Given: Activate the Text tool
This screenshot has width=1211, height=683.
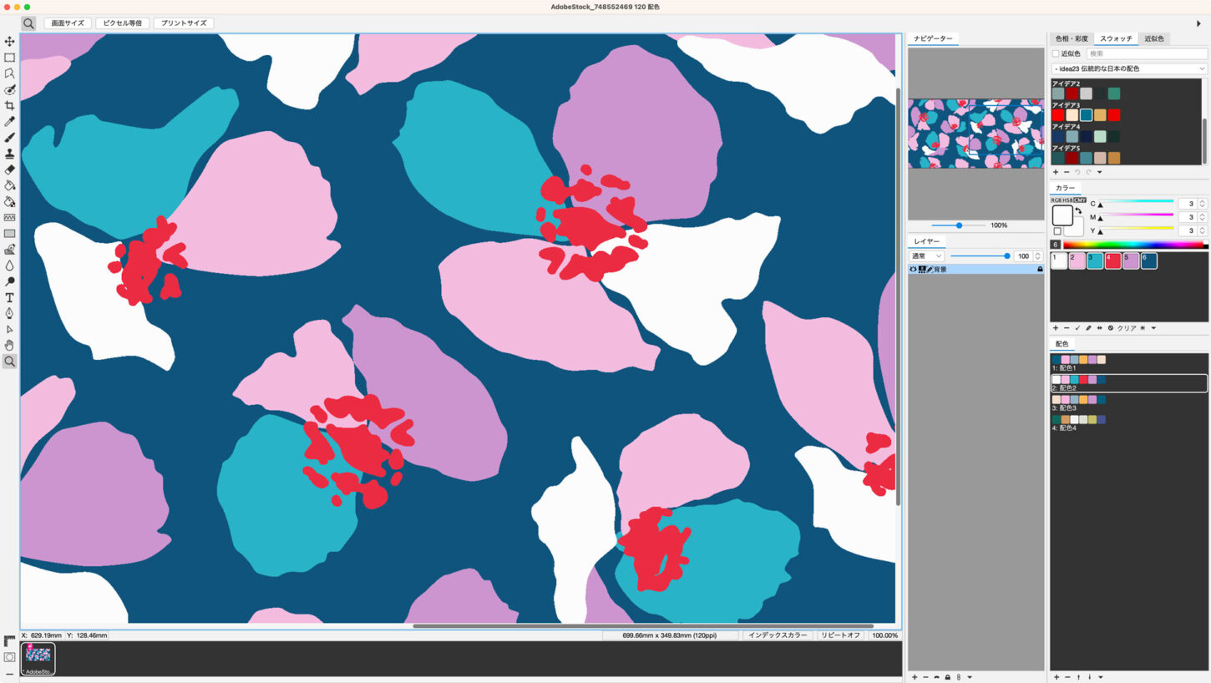Looking at the screenshot, I should tap(9, 297).
